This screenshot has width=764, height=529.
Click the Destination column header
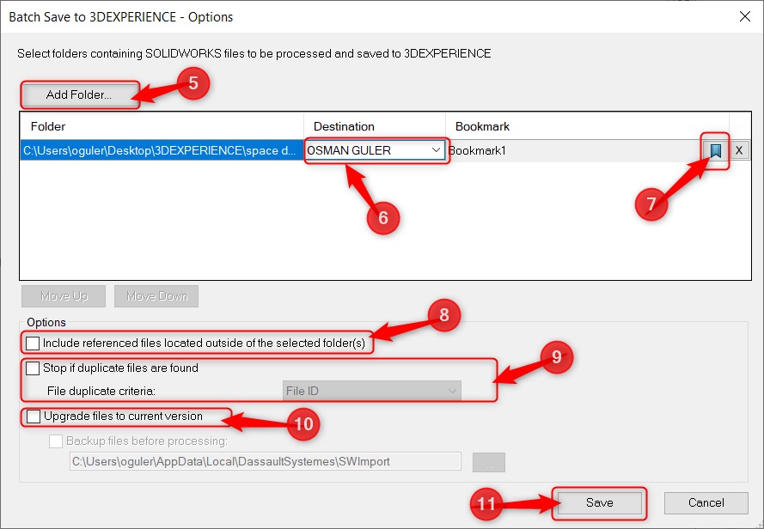click(x=375, y=126)
